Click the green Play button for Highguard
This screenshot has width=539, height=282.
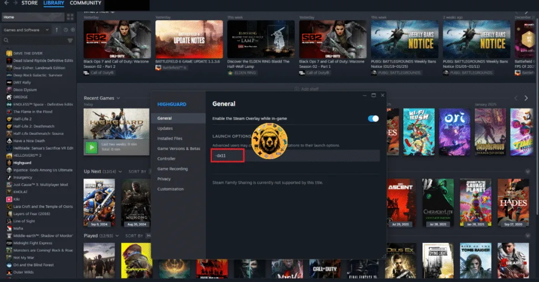(x=92, y=147)
